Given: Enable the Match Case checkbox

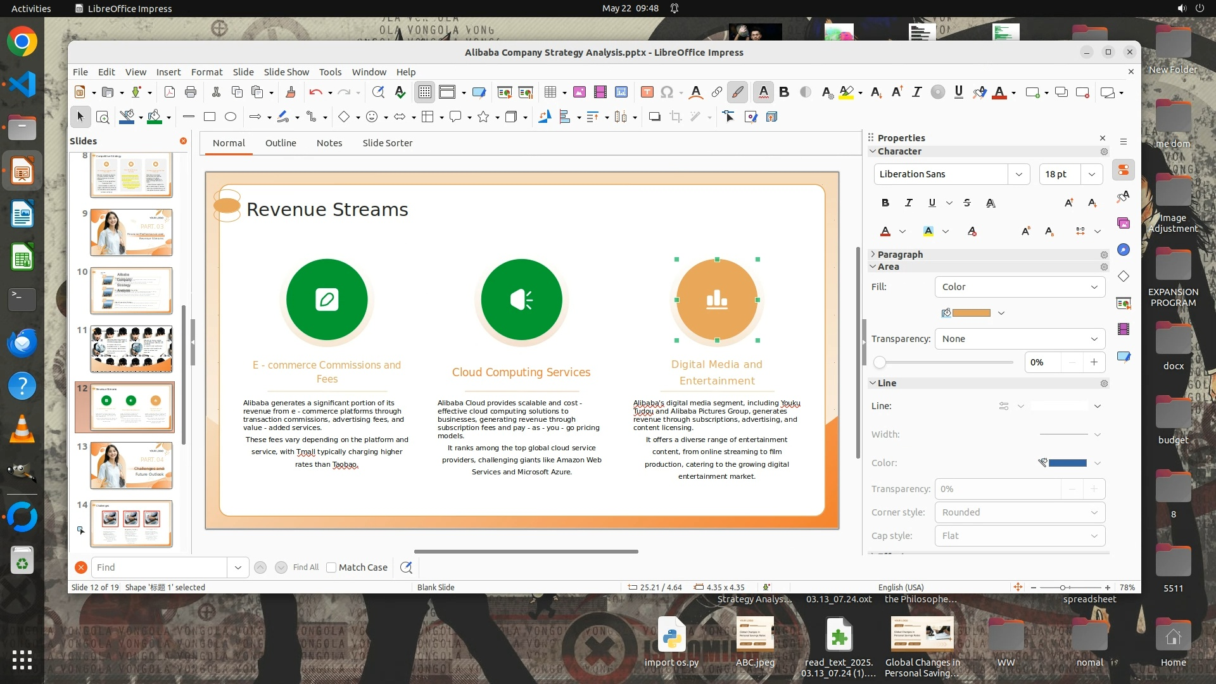Looking at the screenshot, I should (331, 567).
